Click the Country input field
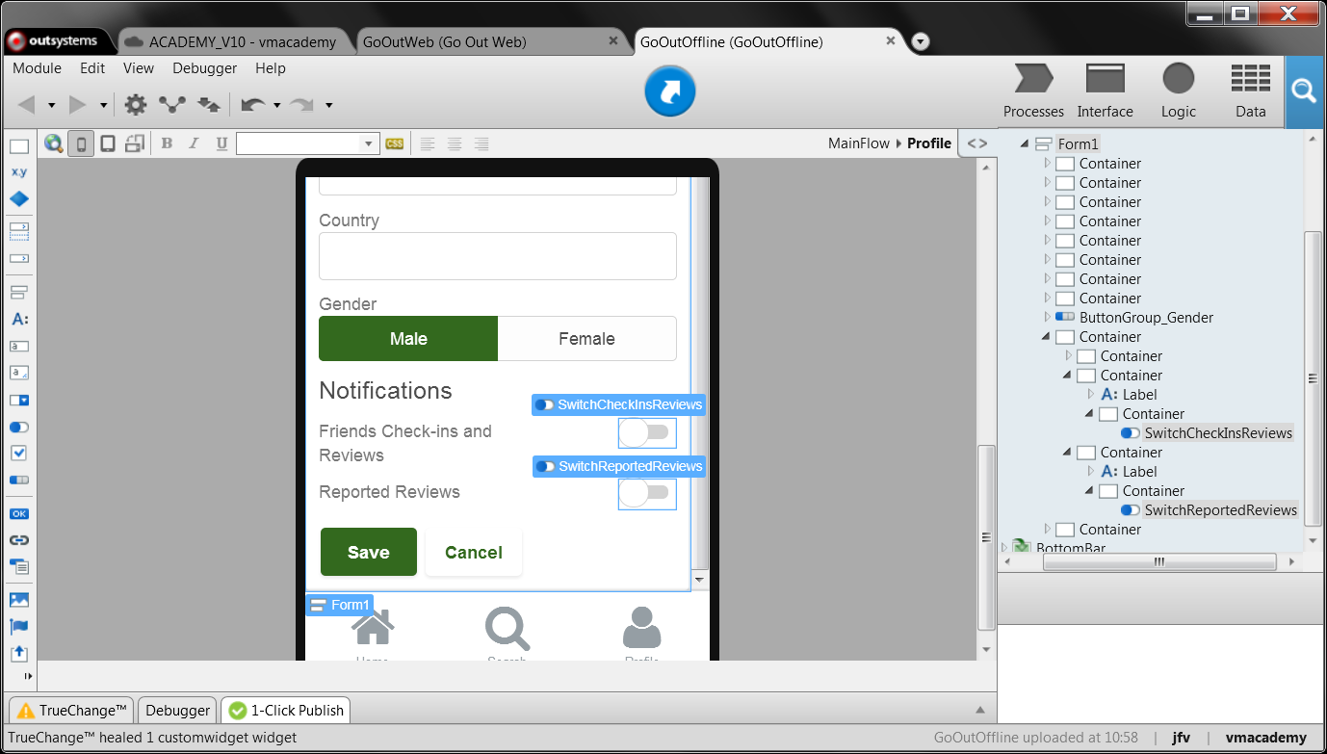Screen dimensions: 1327x754 (x=497, y=256)
